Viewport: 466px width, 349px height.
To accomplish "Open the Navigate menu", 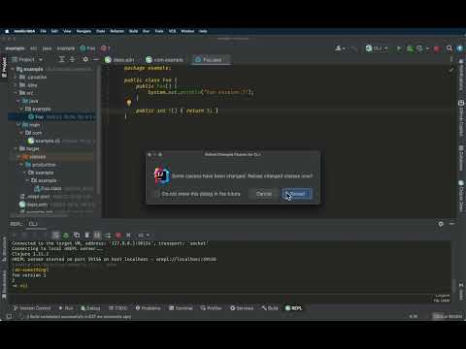I will (83, 31).
